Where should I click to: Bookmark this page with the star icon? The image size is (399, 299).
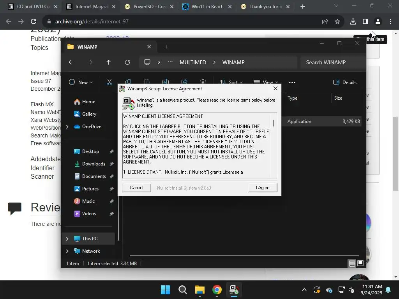coord(337,22)
